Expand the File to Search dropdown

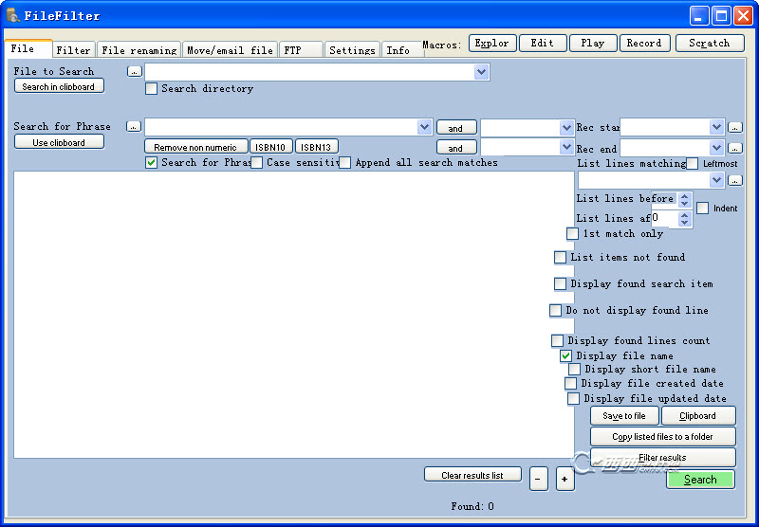481,72
